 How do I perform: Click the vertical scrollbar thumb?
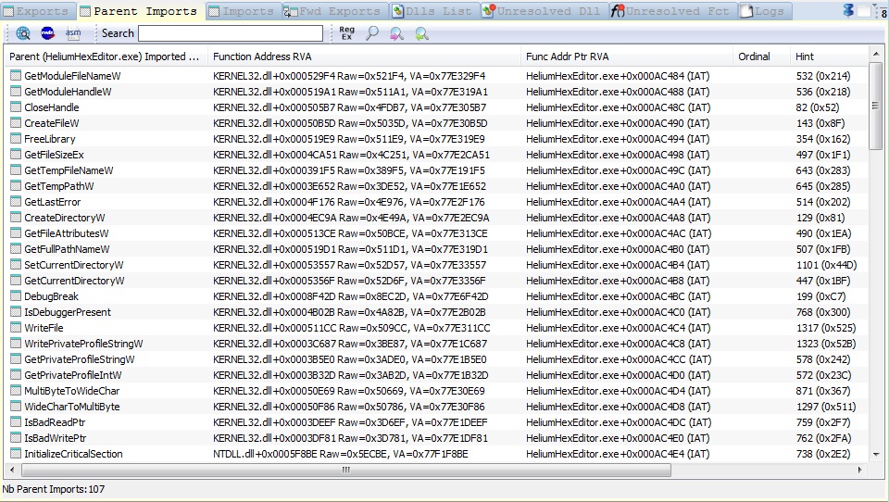[876, 106]
